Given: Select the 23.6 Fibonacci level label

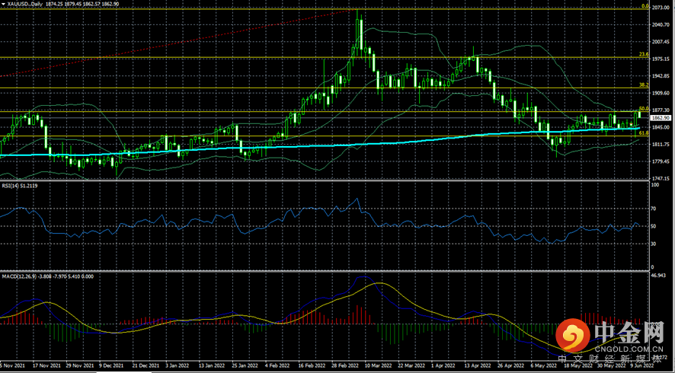Looking at the screenshot, I should (644, 54).
